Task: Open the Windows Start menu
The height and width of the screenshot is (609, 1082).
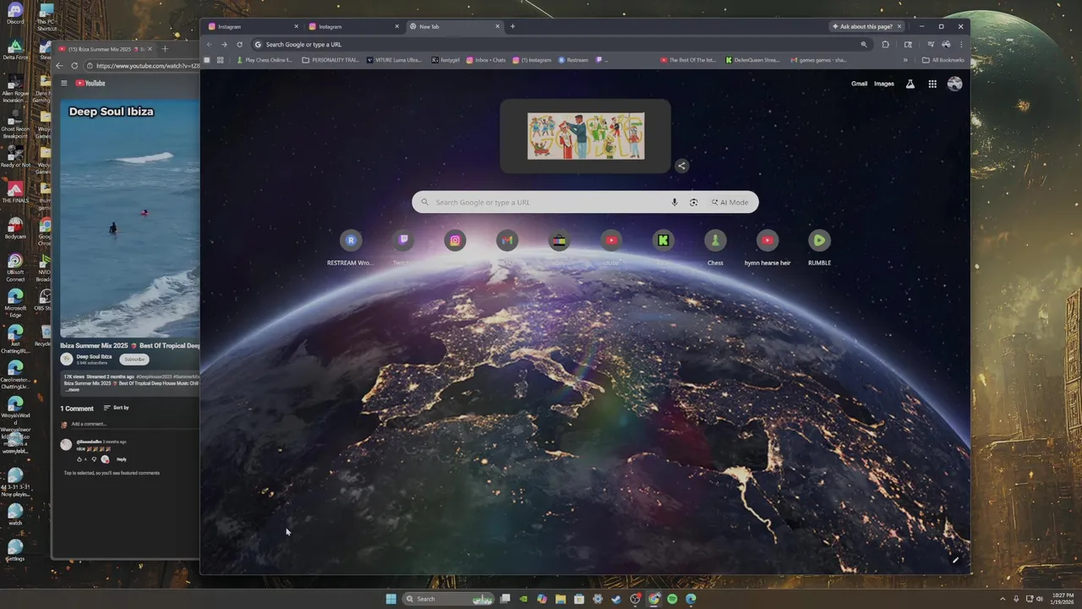Action: click(391, 599)
